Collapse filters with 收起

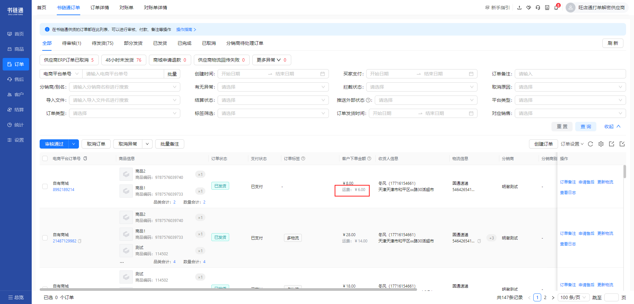613,126
